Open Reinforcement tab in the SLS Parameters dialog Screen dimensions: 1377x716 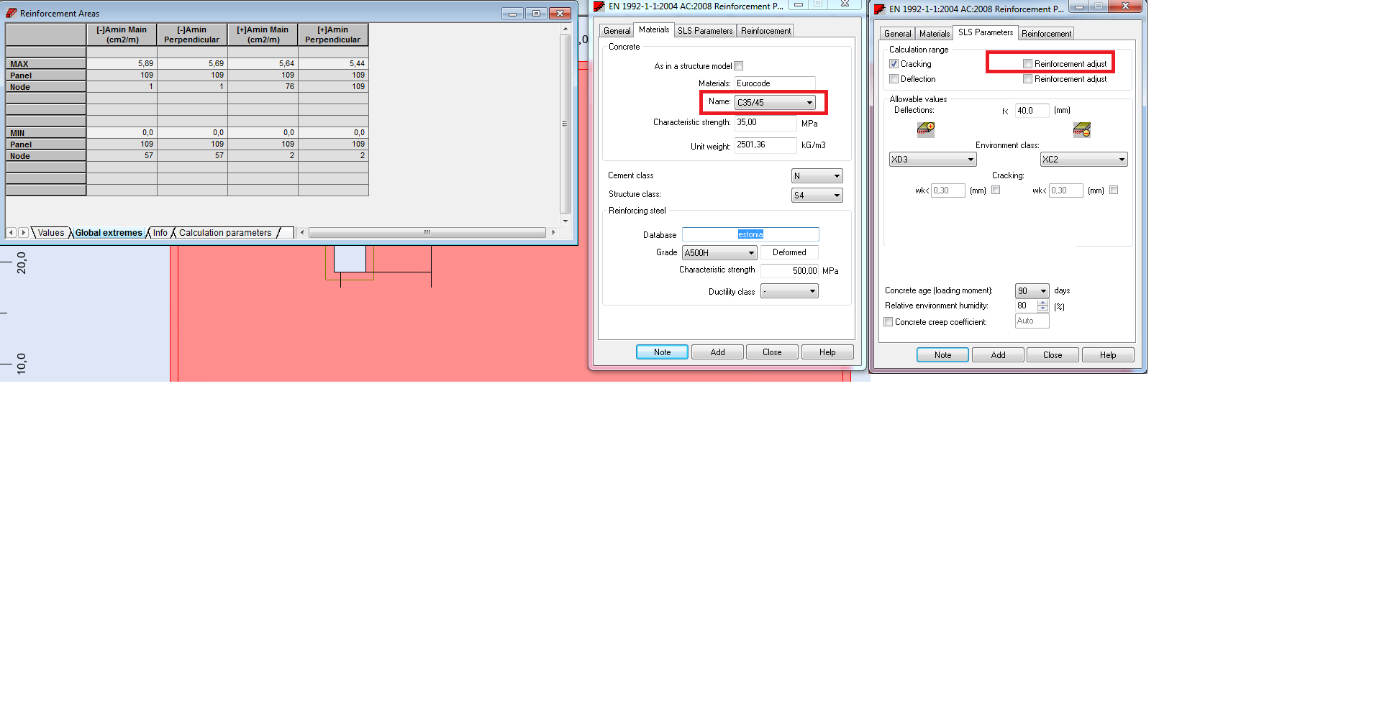[x=1046, y=34]
